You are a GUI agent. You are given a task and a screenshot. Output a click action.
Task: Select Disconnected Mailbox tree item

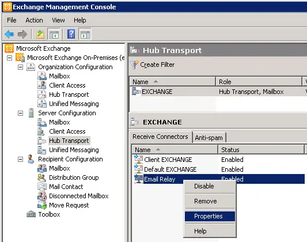79,196
